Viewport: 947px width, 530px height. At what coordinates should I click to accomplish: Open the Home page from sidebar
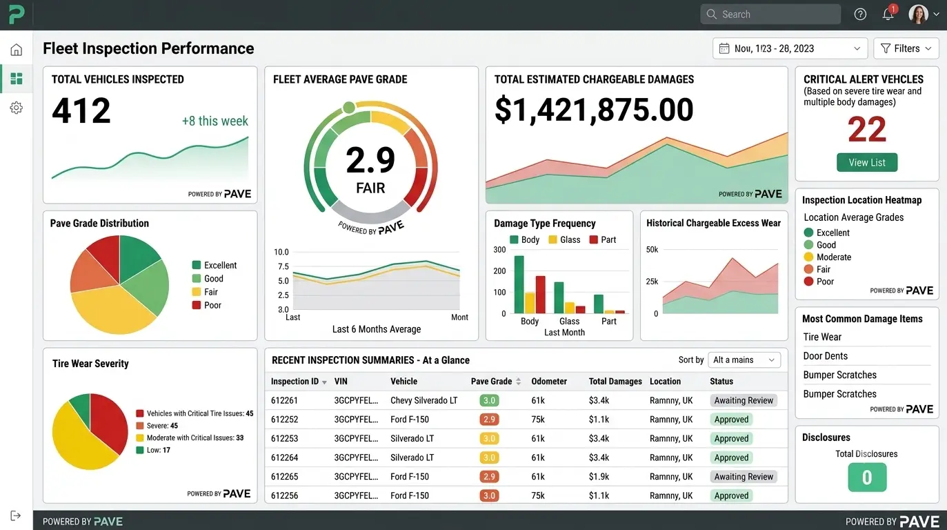(x=16, y=50)
